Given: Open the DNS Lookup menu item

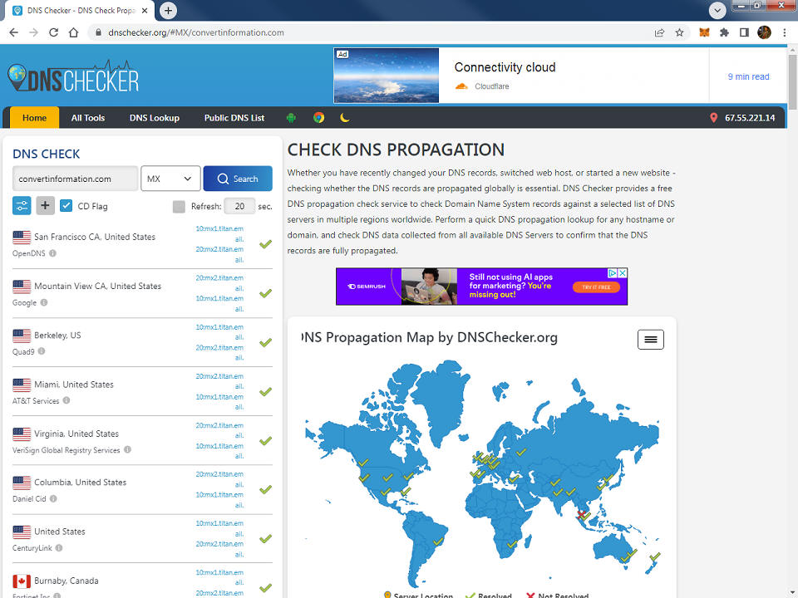Looking at the screenshot, I should (155, 118).
